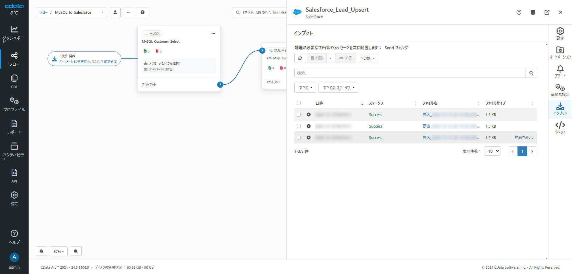Go to the next results page
Viewport: 572px width, 274px height.
coord(532,151)
